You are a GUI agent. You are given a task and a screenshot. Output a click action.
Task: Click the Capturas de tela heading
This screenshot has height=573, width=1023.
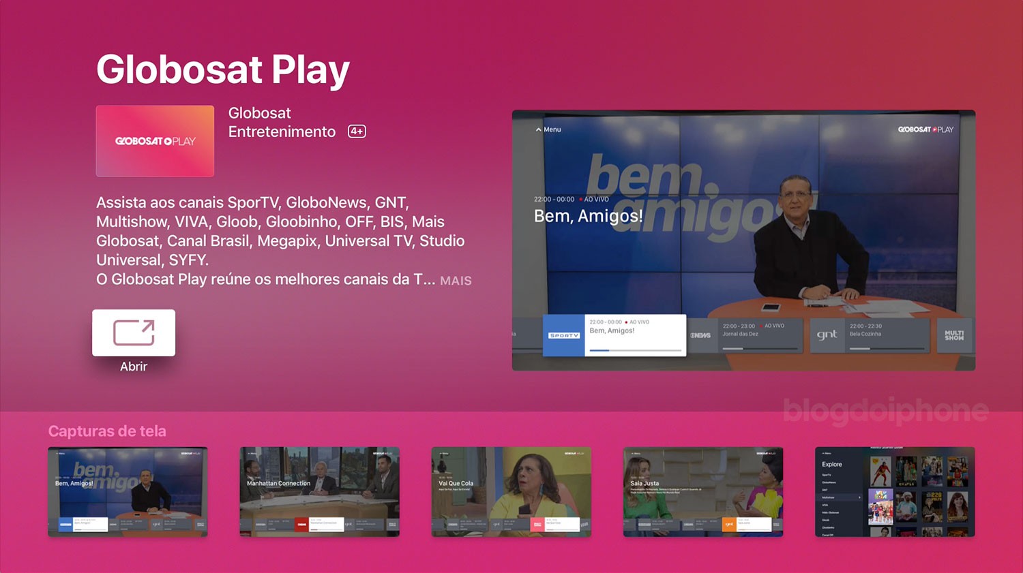[107, 431]
